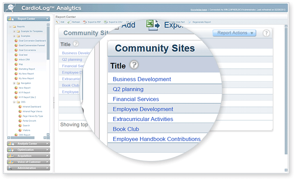Click the Refresh toolbar icon
This screenshot has height=180, width=295.
click(69, 22)
